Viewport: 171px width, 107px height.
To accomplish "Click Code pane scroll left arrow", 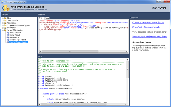I will [x=40, y=104].
